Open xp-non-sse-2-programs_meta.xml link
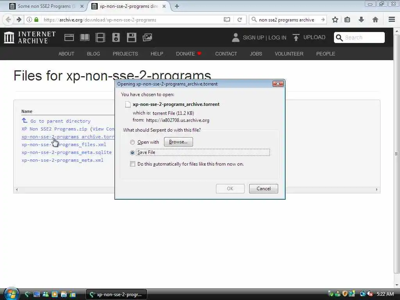This screenshot has height=300, width=400. click(x=62, y=160)
